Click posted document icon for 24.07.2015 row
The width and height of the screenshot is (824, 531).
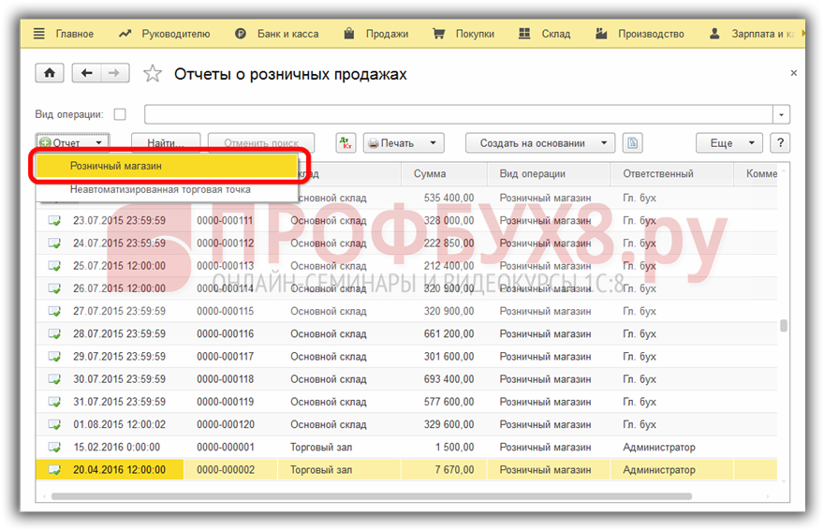point(54,243)
